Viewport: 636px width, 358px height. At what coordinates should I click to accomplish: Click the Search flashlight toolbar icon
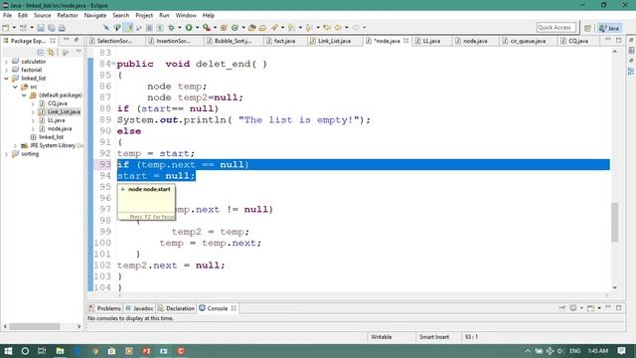[x=274, y=28]
